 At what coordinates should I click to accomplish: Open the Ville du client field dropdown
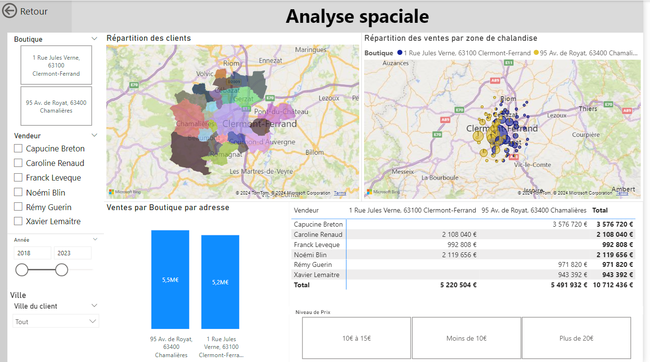(x=95, y=306)
